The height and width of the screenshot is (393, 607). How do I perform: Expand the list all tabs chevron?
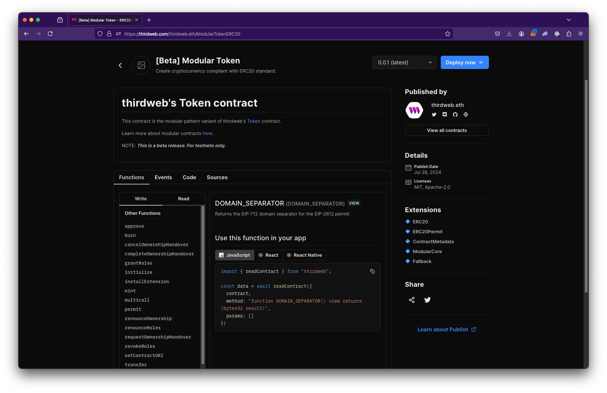(x=569, y=20)
